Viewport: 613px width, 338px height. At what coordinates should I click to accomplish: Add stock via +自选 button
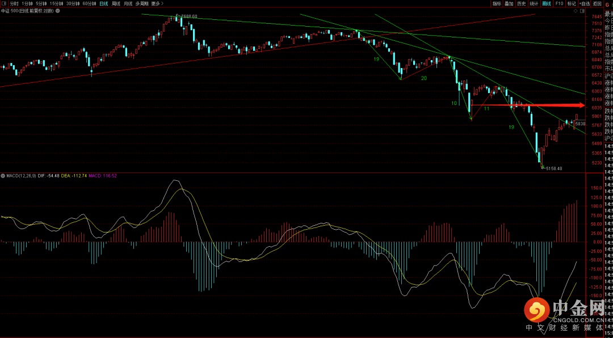coord(584,3)
